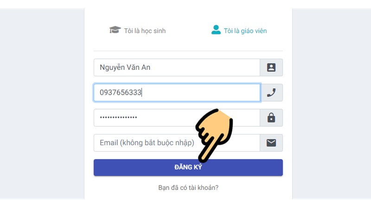Click into the phone number field 0937656333
The image size is (371, 208).
(x=177, y=92)
